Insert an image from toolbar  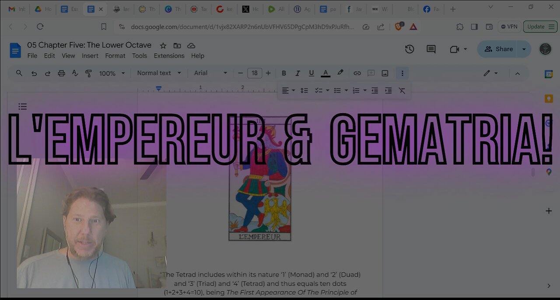point(385,73)
